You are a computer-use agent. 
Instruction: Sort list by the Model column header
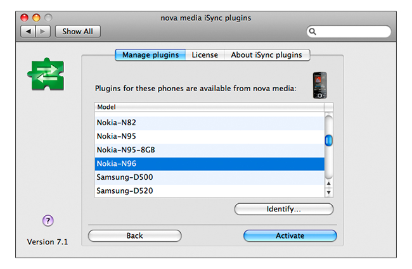point(209,107)
